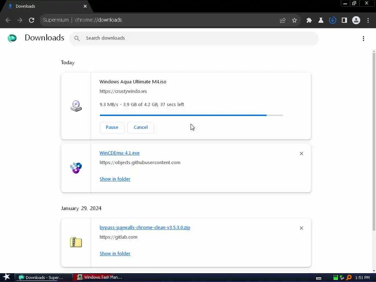The image size is (376, 282).
Task: Bookmark this tab with the star icon
Action: [x=294, y=21]
